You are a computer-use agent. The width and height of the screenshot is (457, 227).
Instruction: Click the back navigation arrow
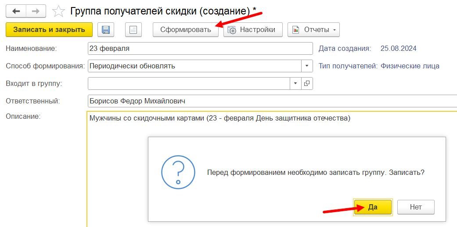(16, 11)
